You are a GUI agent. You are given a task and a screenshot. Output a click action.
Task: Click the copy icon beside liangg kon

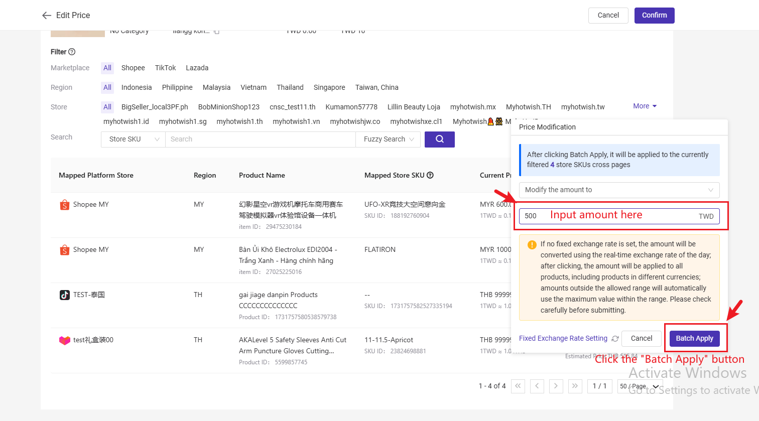[x=216, y=31]
